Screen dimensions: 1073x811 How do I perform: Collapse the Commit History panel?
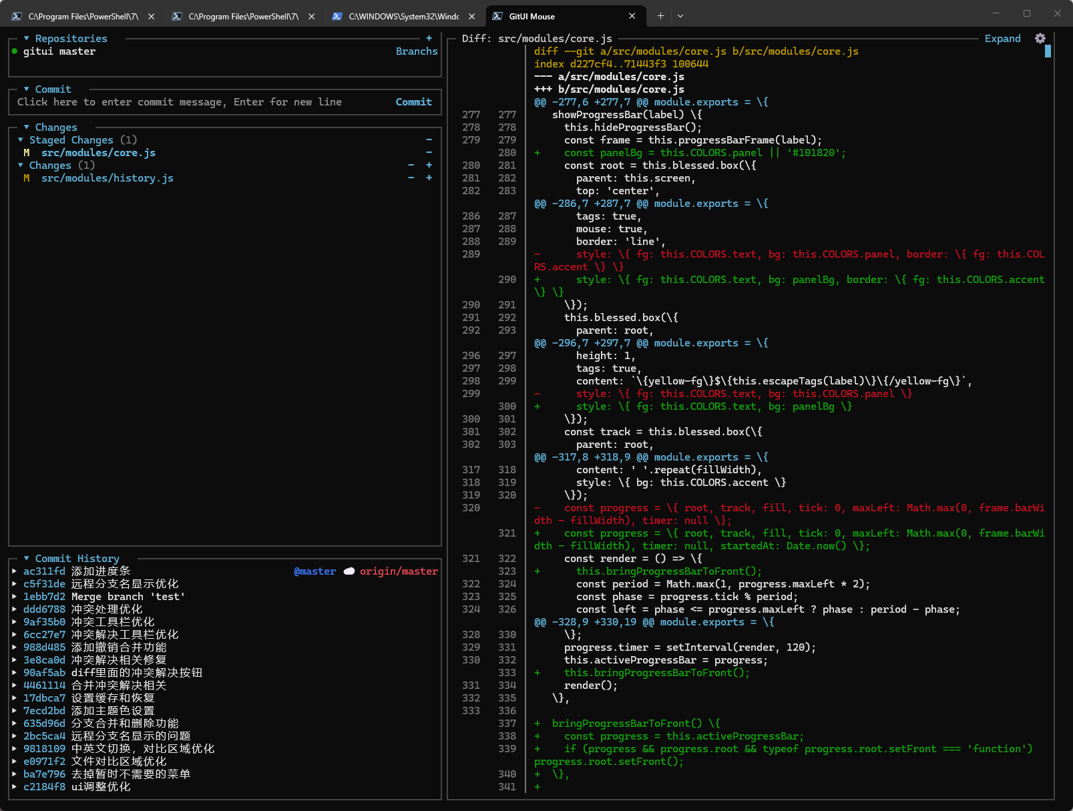coord(26,559)
